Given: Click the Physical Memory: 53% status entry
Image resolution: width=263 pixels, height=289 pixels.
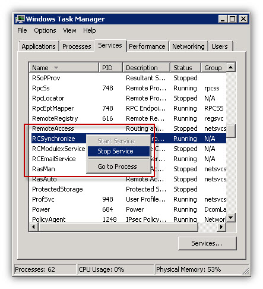Looking at the screenshot, I should point(202,269).
